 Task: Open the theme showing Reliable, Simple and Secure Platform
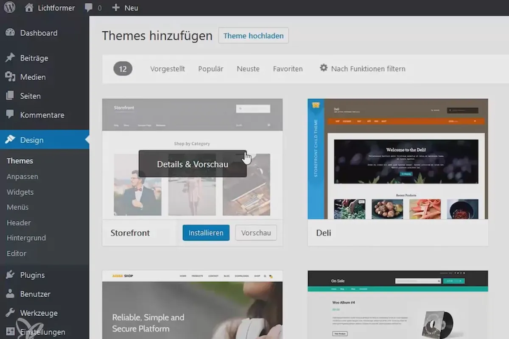[193, 305]
